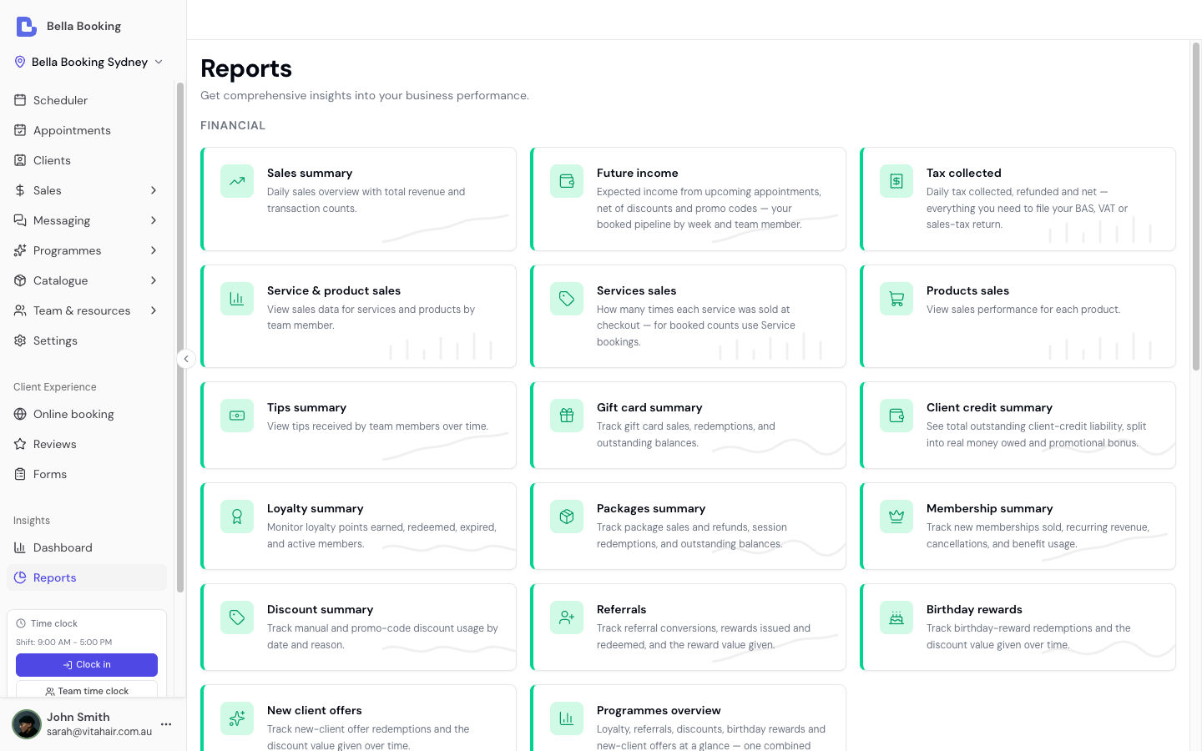The width and height of the screenshot is (1202, 751).
Task: Click the Forms clipboard icon
Action: pos(20,474)
